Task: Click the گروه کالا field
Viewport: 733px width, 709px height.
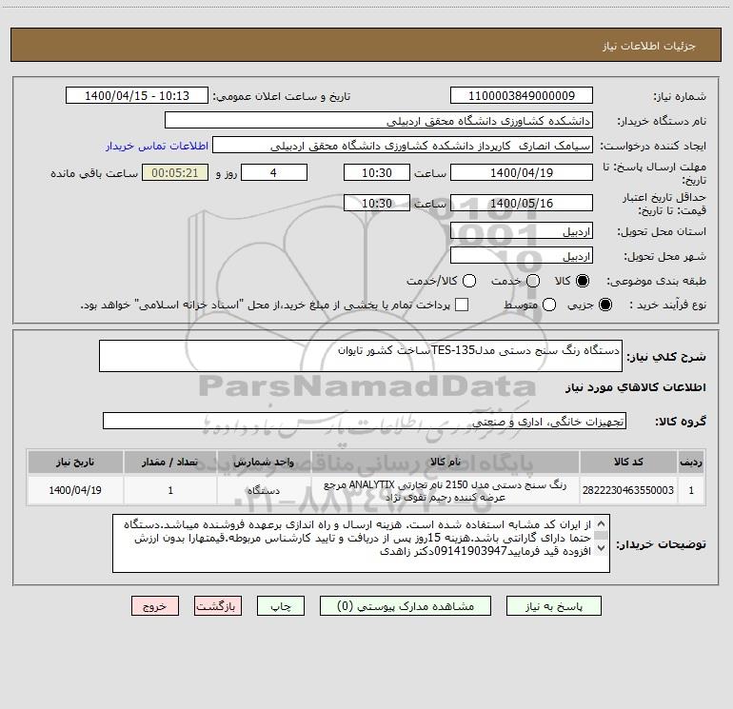Action: [365, 421]
